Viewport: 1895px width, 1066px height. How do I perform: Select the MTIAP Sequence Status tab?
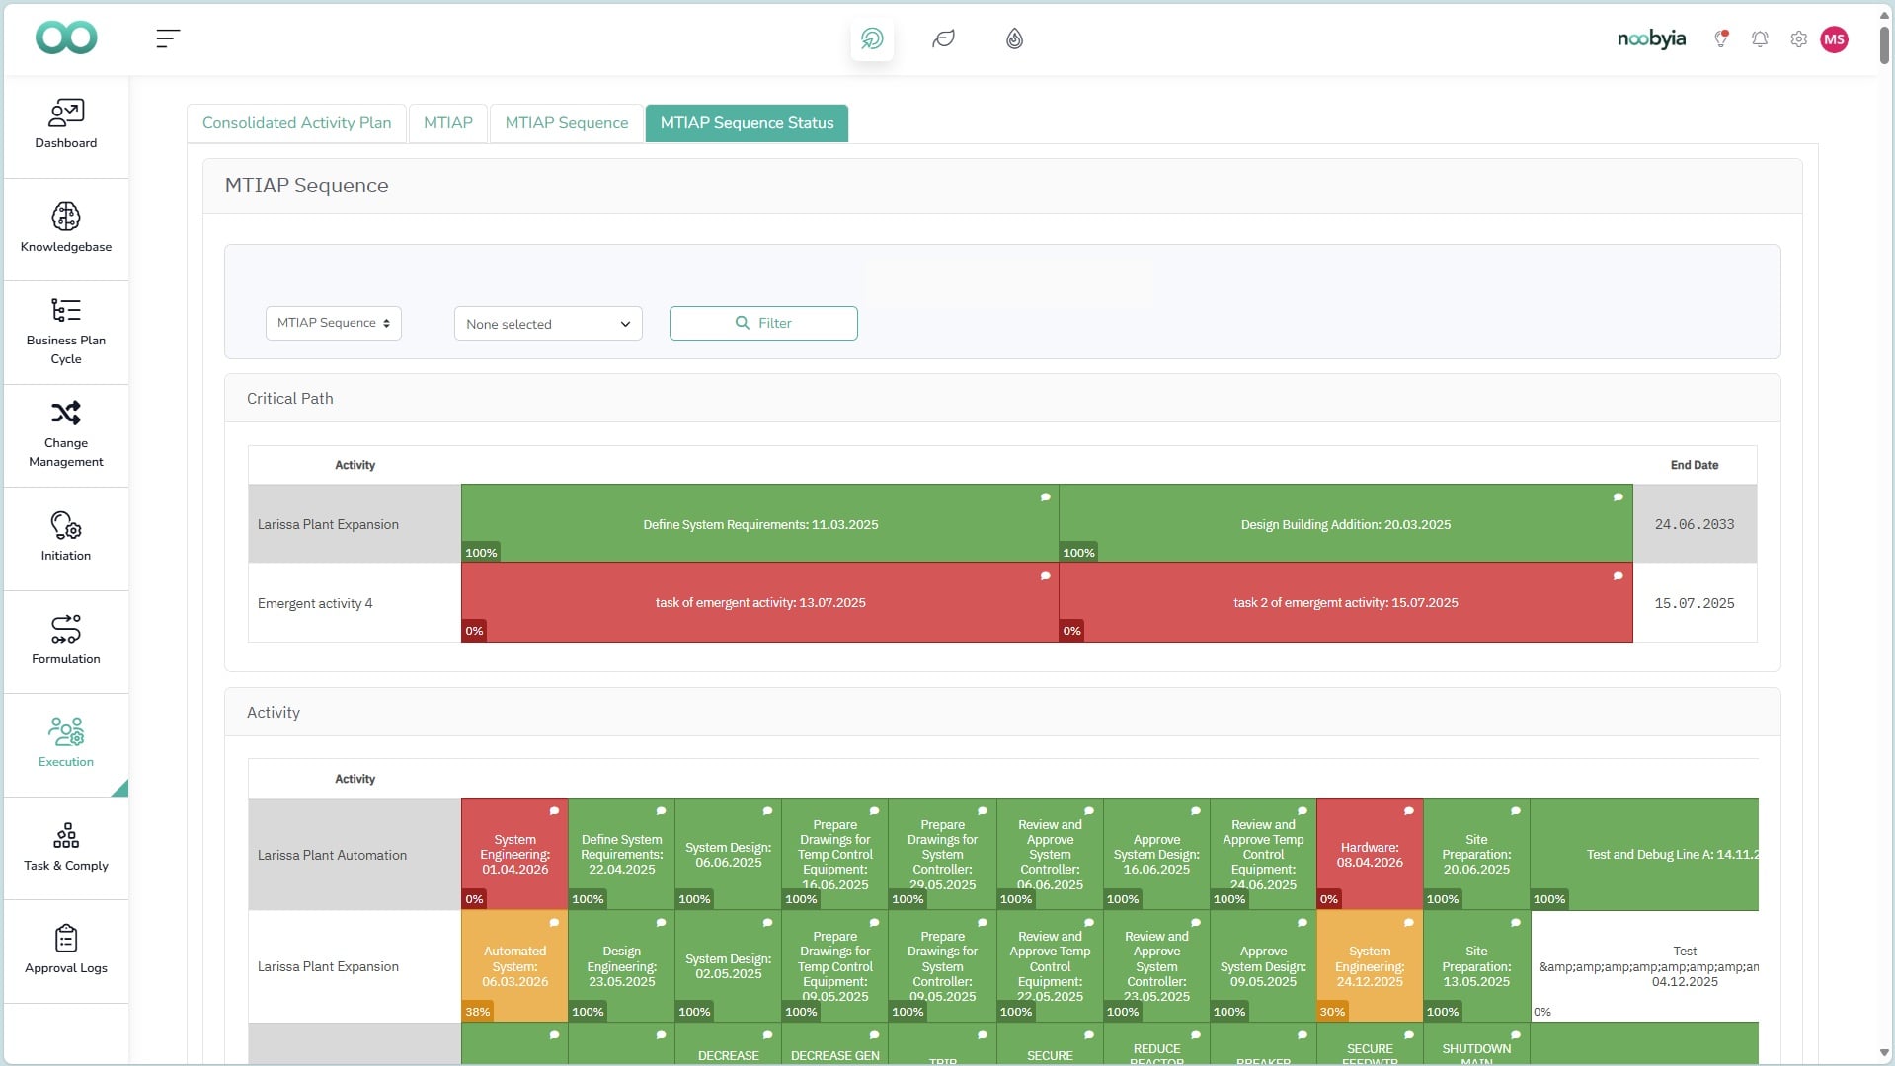pos(747,123)
